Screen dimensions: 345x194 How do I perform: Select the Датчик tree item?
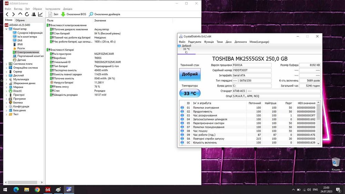click(21, 60)
